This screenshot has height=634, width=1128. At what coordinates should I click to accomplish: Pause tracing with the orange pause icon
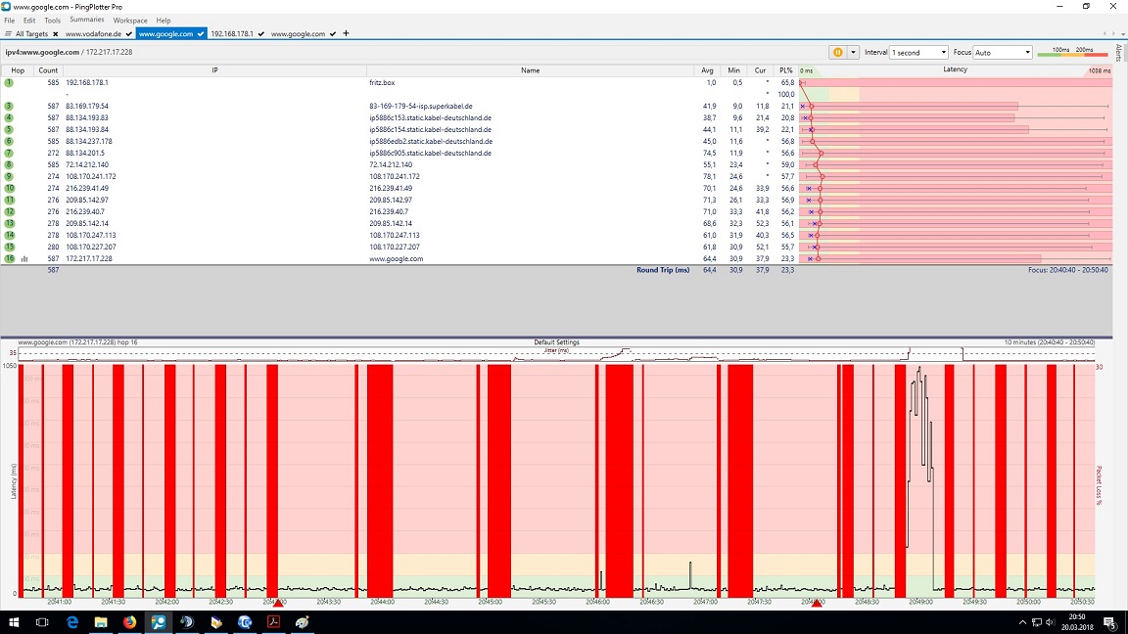click(x=837, y=52)
